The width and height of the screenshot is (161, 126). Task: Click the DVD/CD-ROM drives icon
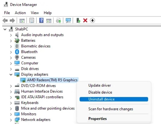17,86
